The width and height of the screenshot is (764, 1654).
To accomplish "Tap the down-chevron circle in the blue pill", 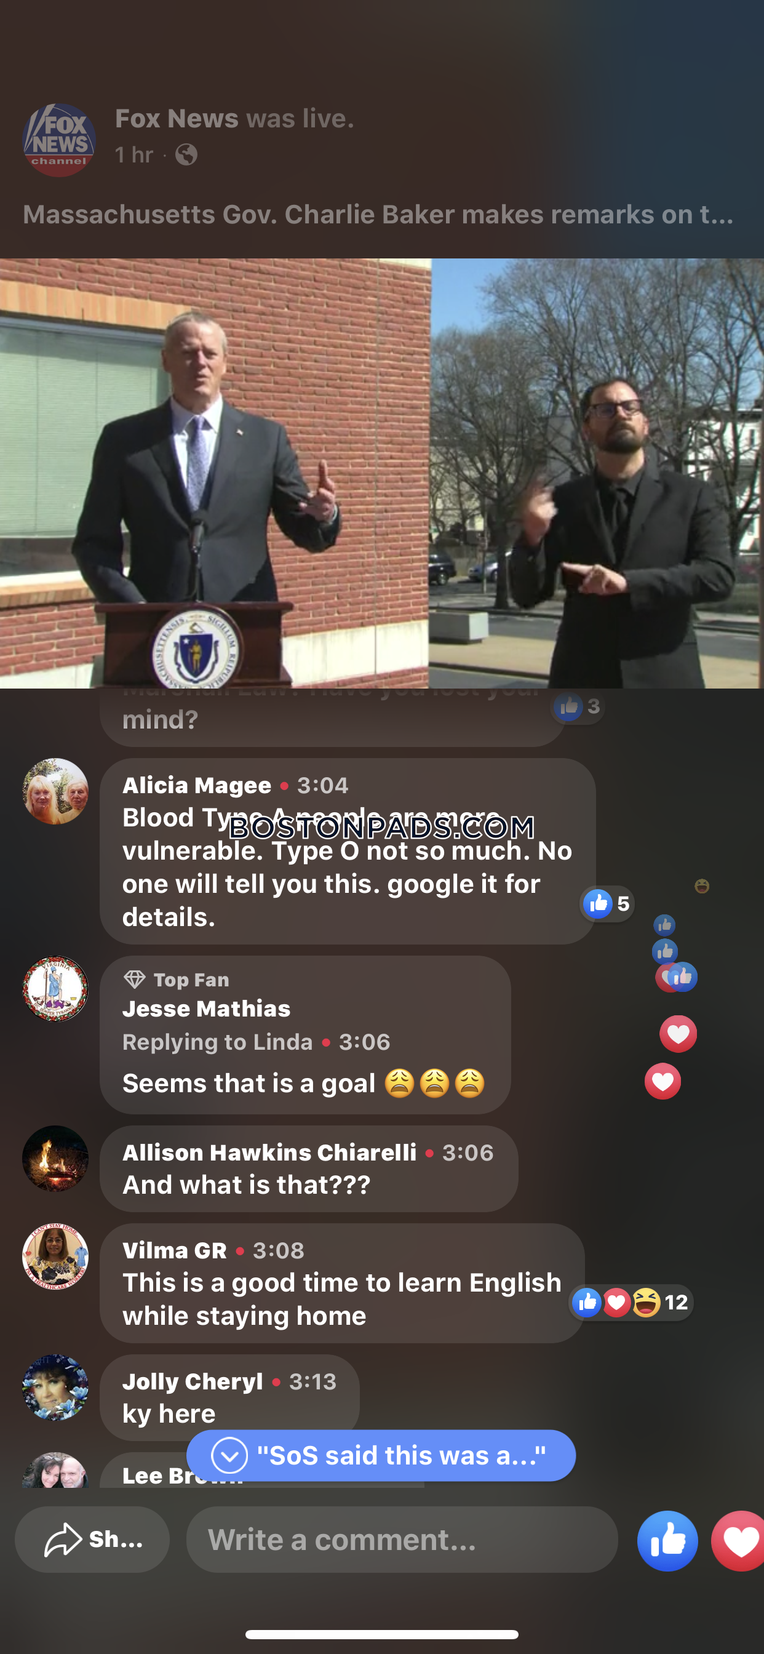I will coord(229,1455).
